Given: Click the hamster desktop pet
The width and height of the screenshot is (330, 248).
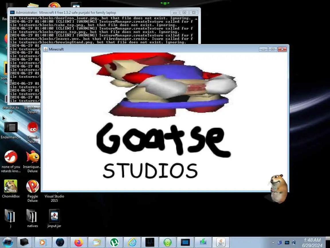Looking at the screenshot, I should [x=279, y=189].
